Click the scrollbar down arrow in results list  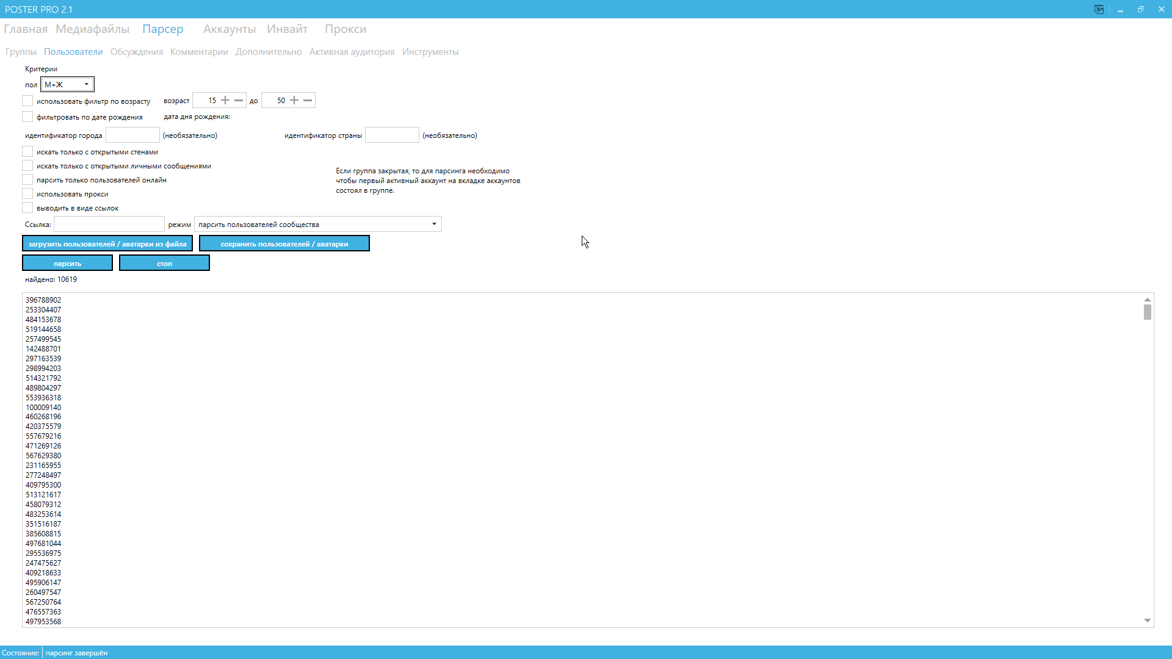click(1148, 621)
